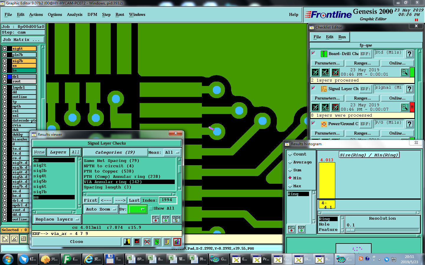Open Std (Mils) ERF field for Board-Drill
Screen dimensions: 425x265
pyautogui.click(x=388, y=54)
